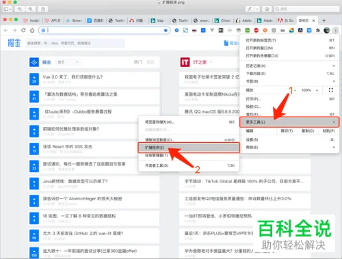Open the Preview sidebar view menu
This screenshot has width=342, height=259.
tap(7, 9)
